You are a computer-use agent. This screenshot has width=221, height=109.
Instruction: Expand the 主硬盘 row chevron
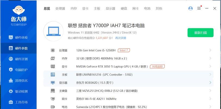[210, 91]
